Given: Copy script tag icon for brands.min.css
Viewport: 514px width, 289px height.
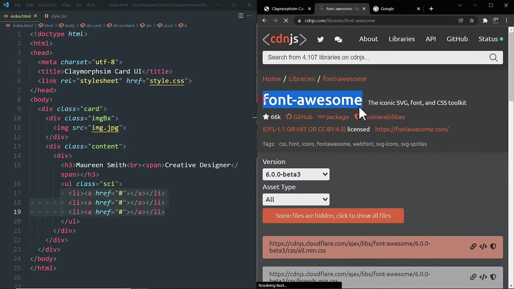Looking at the screenshot, I should pyautogui.click(x=483, y=277).
